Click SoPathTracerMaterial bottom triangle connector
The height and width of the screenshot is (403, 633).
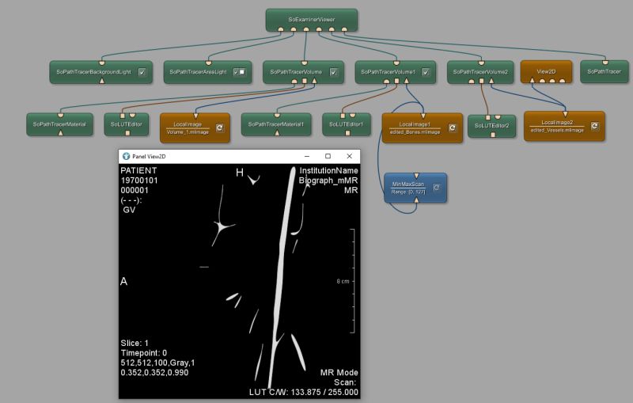(x=61, y=133)
